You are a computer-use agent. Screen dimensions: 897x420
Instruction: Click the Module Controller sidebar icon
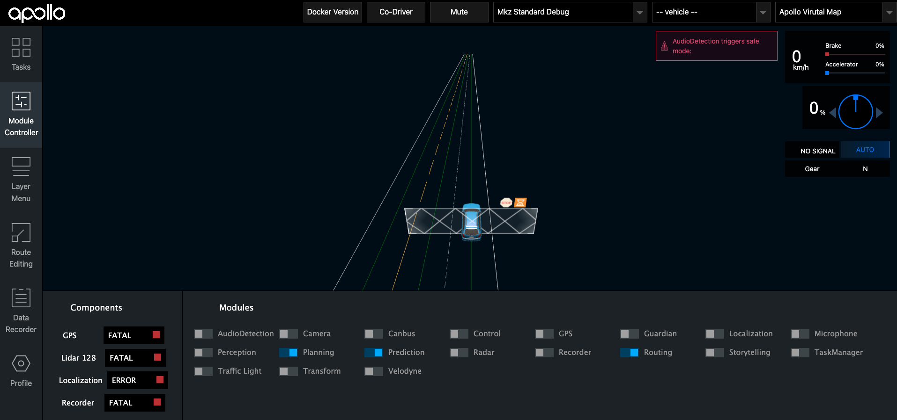(21, 101)
